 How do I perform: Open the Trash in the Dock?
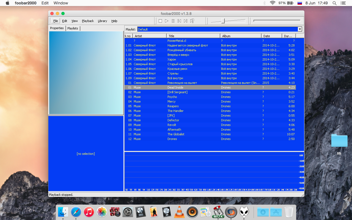[x=289, y=212]
